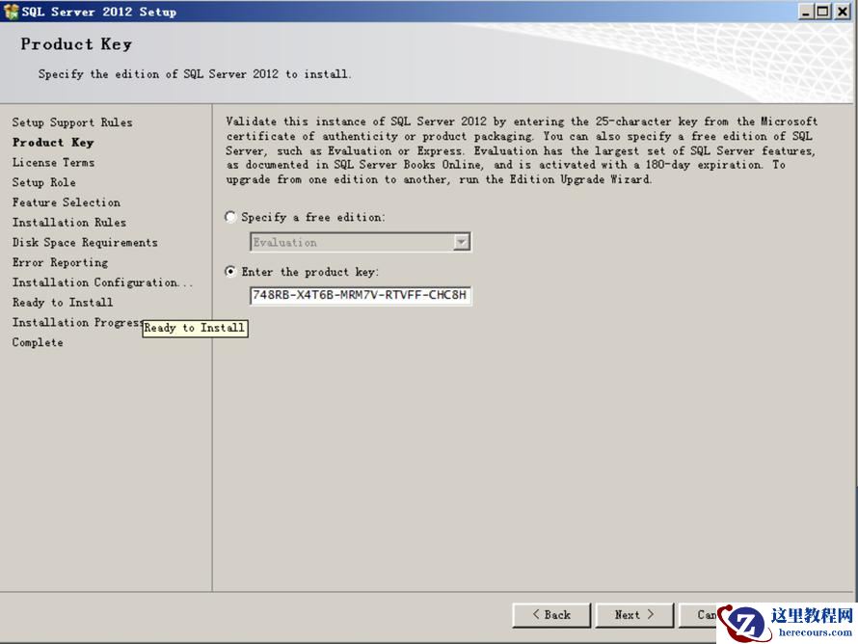858x644 pixels.
Task: Click the 'Product Key' page heading
Action: (x=76, y=44)
